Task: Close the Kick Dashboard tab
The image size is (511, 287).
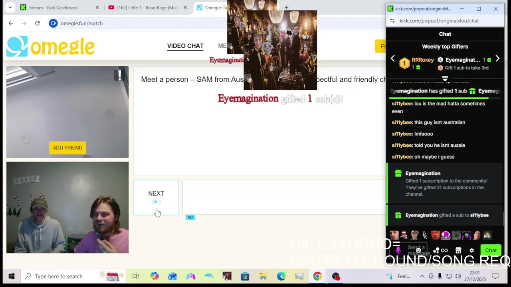Action: pyautogui.click(x=97, y=7)
